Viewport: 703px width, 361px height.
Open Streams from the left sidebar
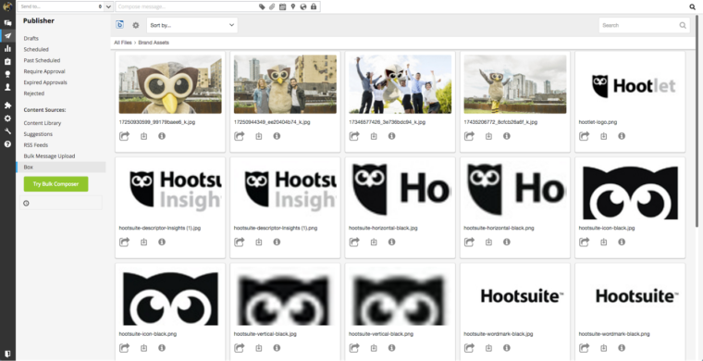click(7, 22)
